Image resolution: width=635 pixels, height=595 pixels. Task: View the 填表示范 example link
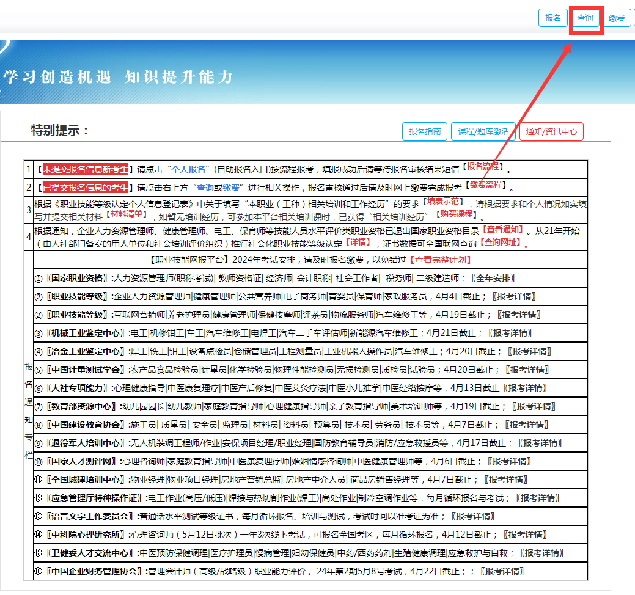tap(444, 201)
